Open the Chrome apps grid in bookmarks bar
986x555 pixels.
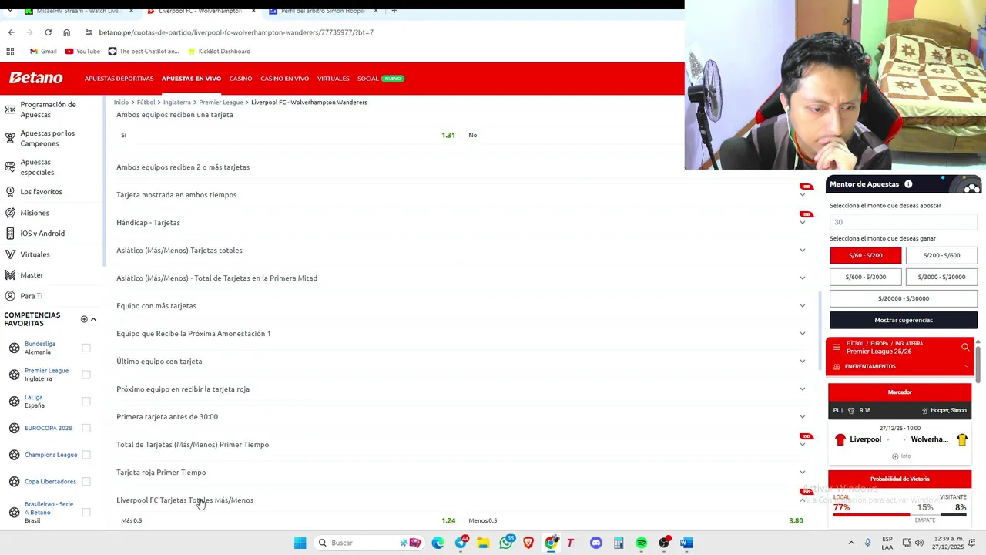coord(10,52)
